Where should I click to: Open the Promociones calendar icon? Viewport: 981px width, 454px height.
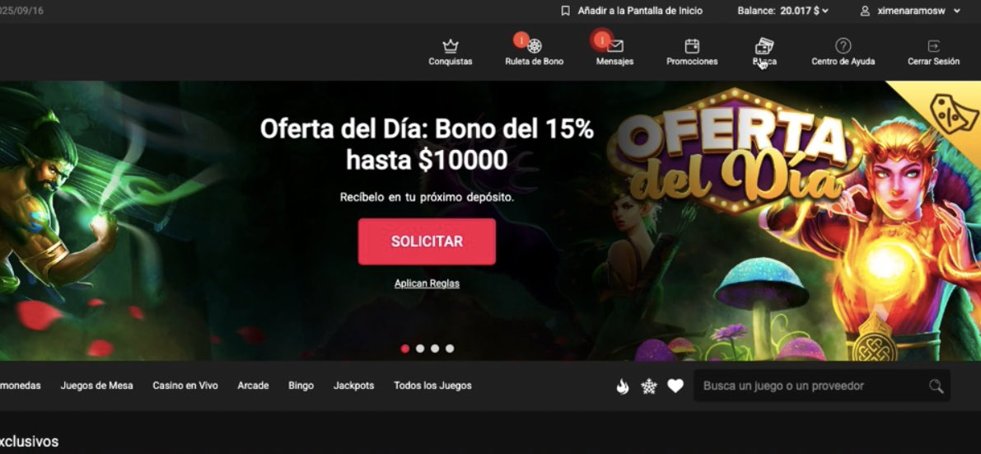692,45
